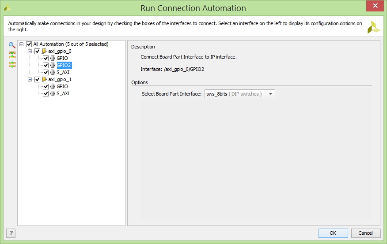This screenshot has width=387, height=244.
Task: Click the interface icon beside axi_gpio_1 GPIO
Action: [52, 87]
